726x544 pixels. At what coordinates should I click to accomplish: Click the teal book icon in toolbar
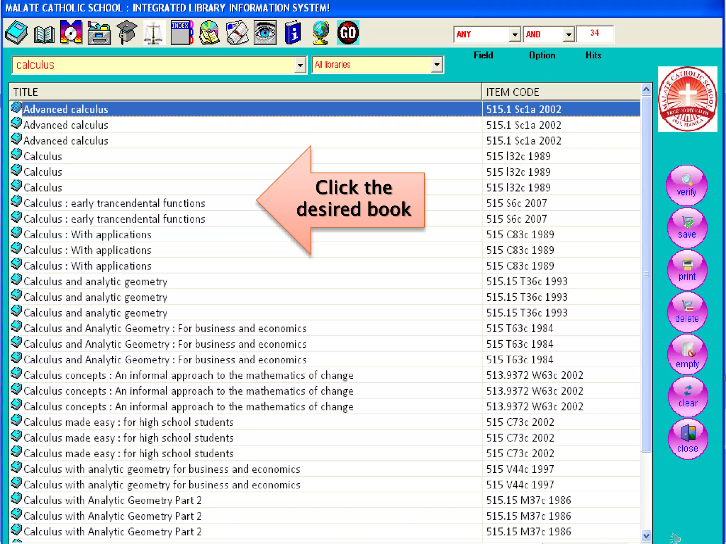pos(16,33)
